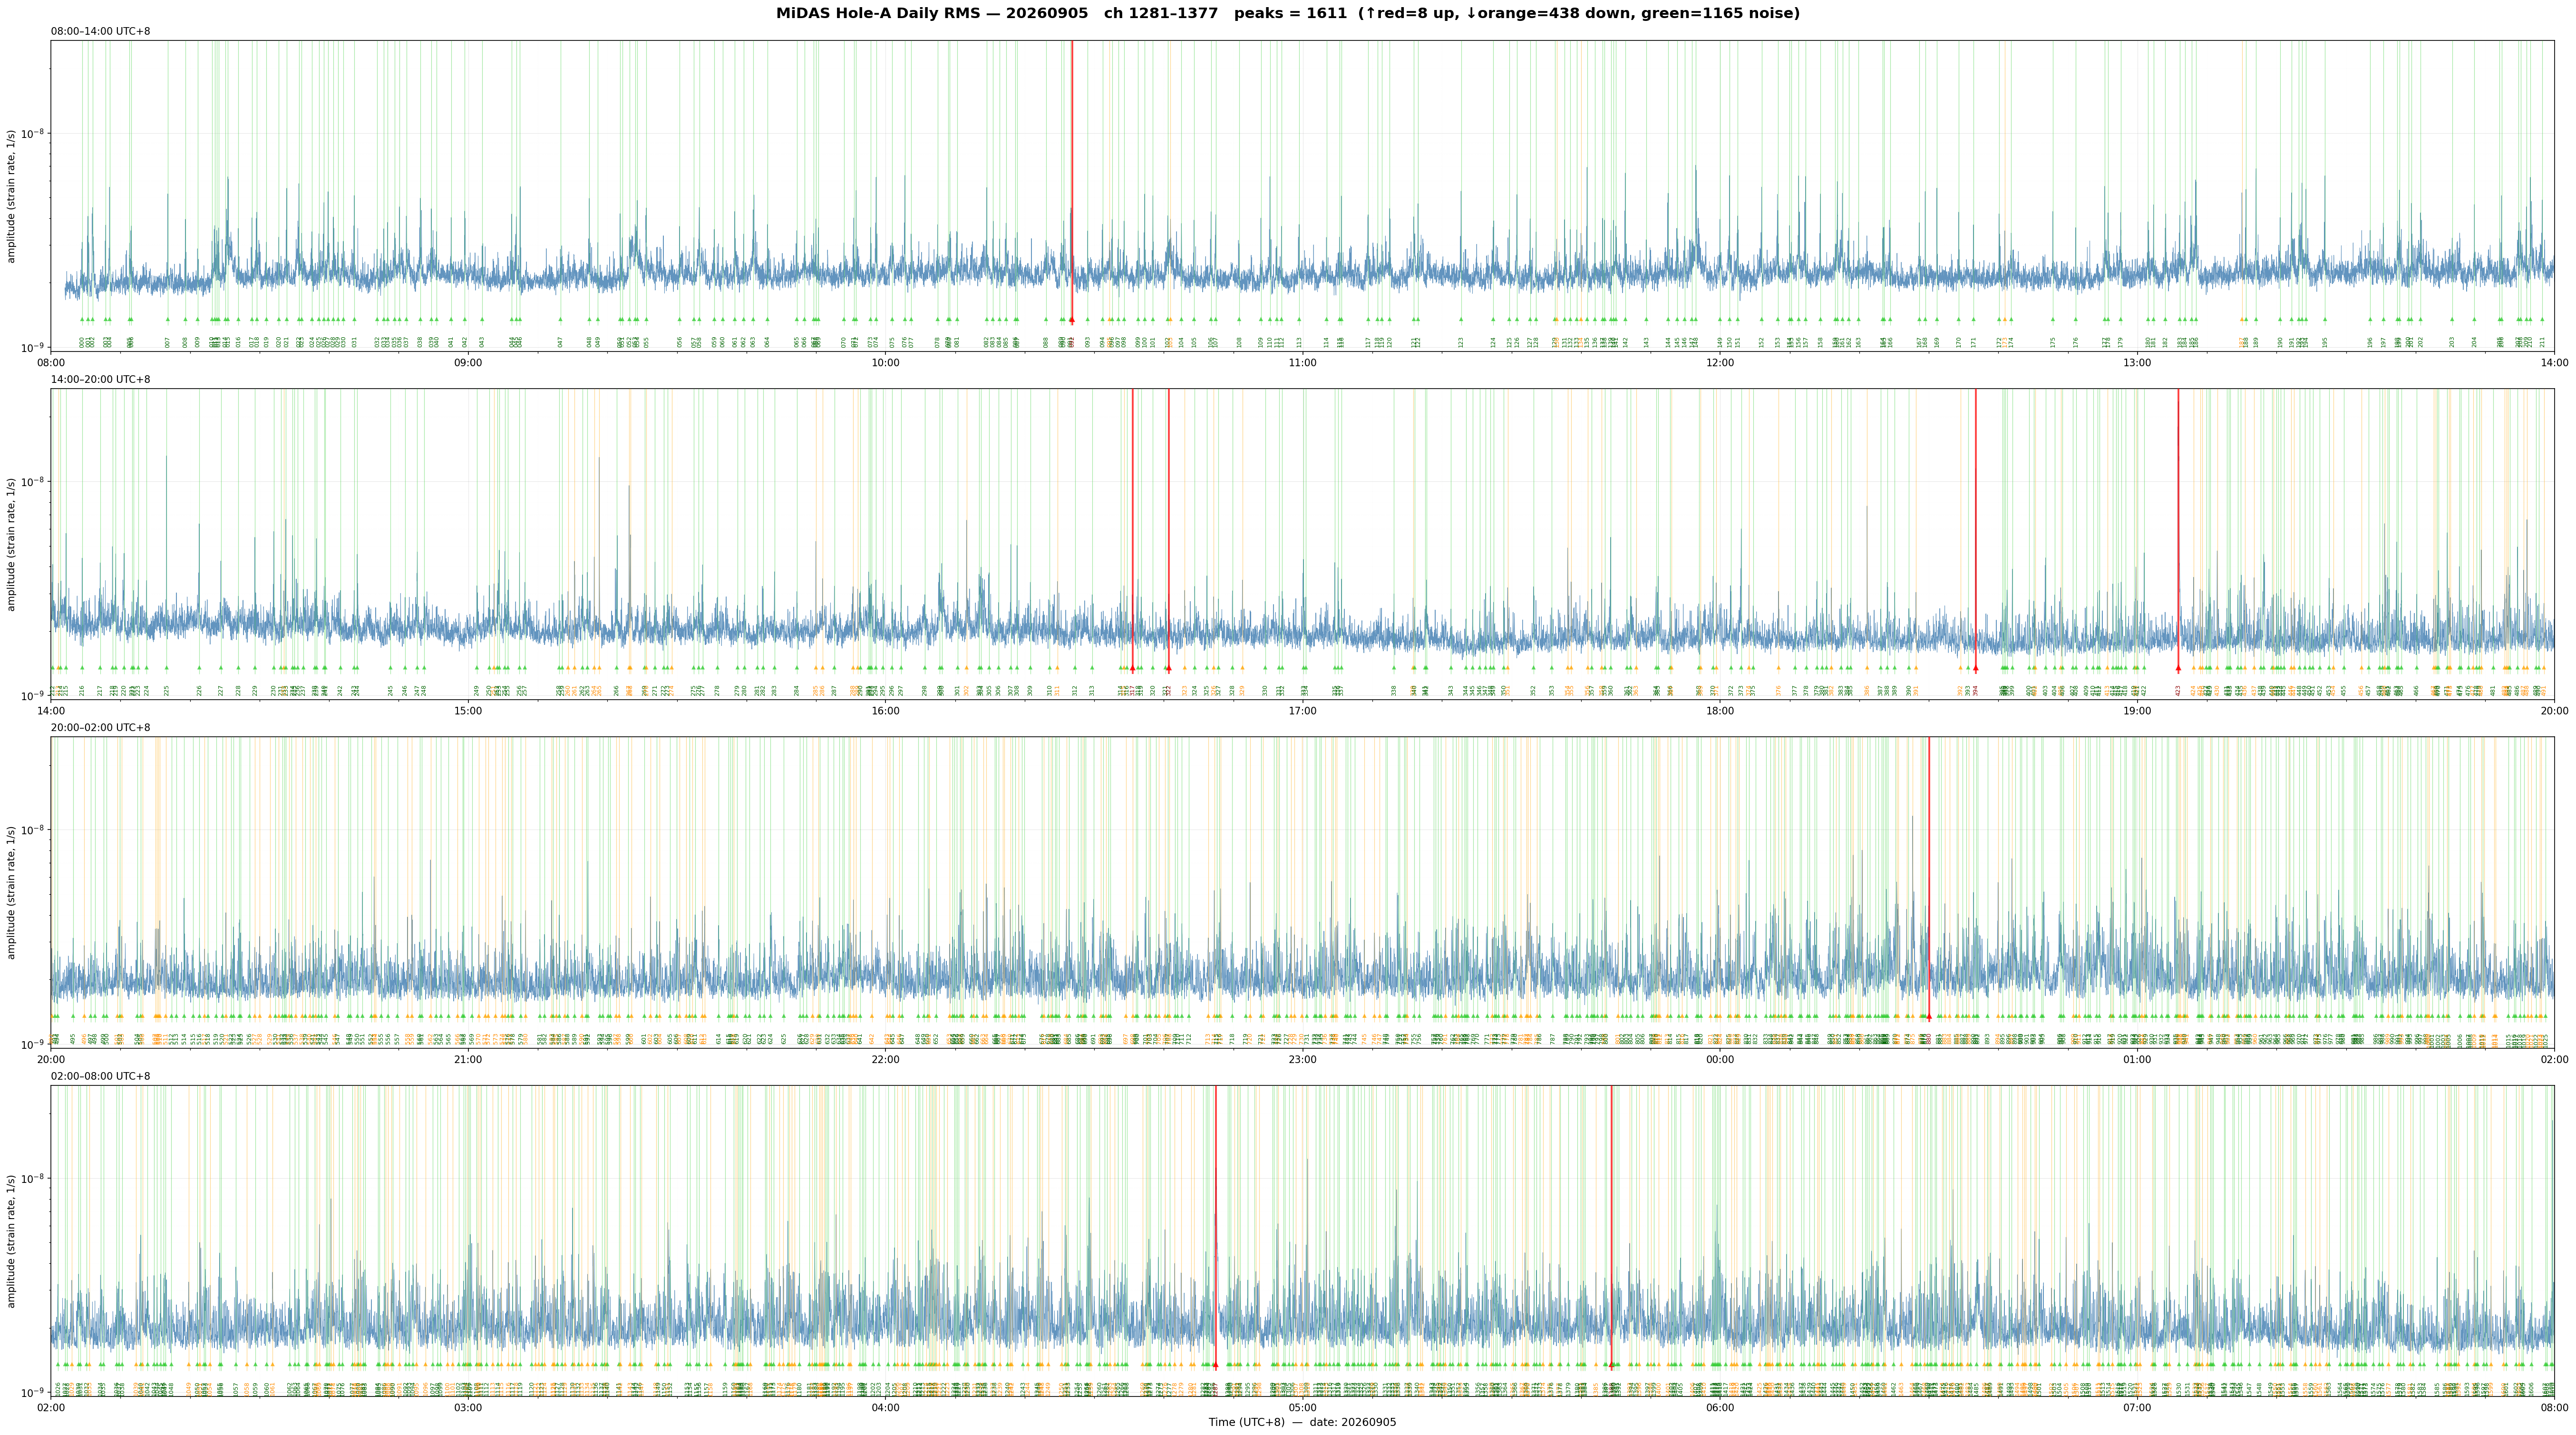Screen dimensions: 2576x1435
Task: Click the 10⁻⁸ y-tick label in the 20:00–02:00 panel
Action: coord(33,829)
